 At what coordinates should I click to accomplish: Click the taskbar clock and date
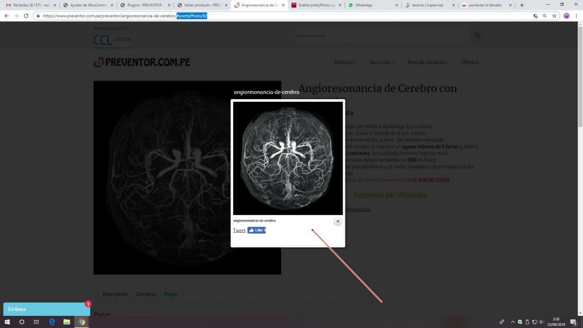click(556, 322)
